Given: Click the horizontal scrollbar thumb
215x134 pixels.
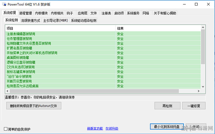Looking at the screenshot, I should 94,91.
